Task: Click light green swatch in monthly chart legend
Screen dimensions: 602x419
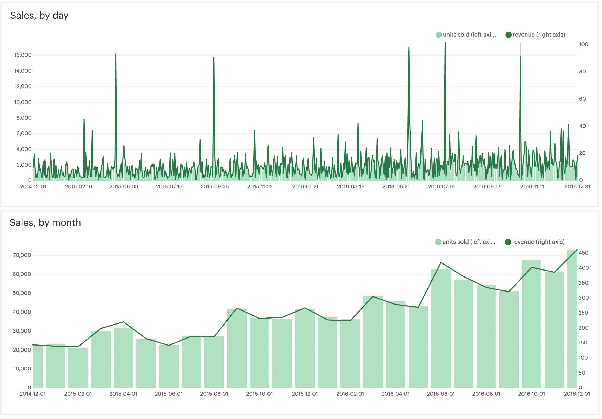Action: [x=438, y=242]
